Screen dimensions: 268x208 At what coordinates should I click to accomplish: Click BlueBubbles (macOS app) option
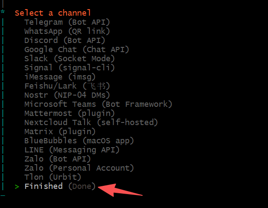coord(79,141)
